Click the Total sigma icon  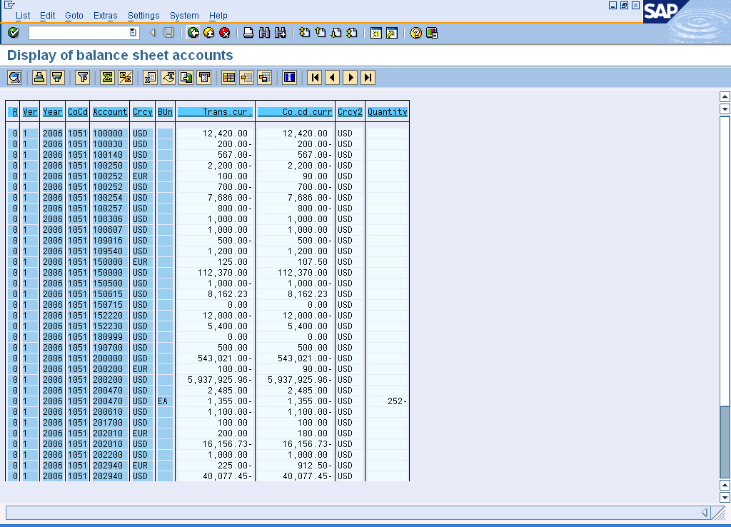point(107,77)
